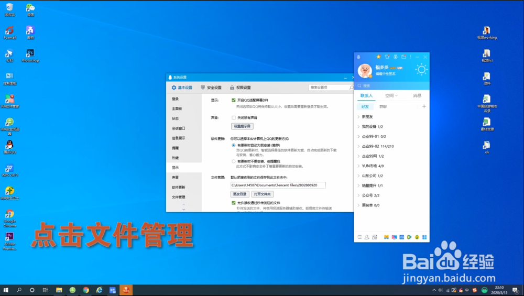This screenshot has width=524, height=296.
Task: Click the search magnifier in settings search box
Action: [351, 87]
